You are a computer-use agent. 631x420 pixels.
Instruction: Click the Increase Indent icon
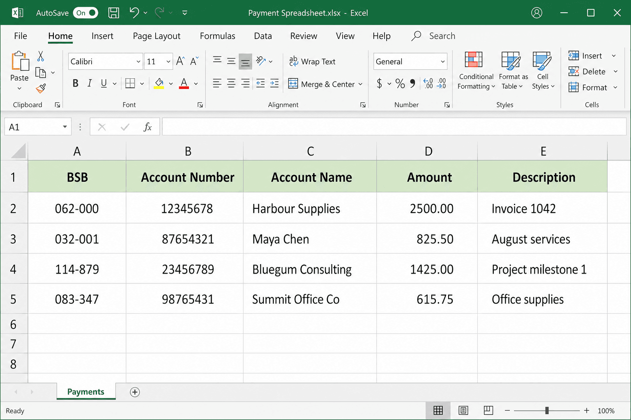tap(274, 84)
